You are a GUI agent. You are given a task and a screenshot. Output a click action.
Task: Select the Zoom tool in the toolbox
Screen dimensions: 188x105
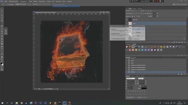2,60
